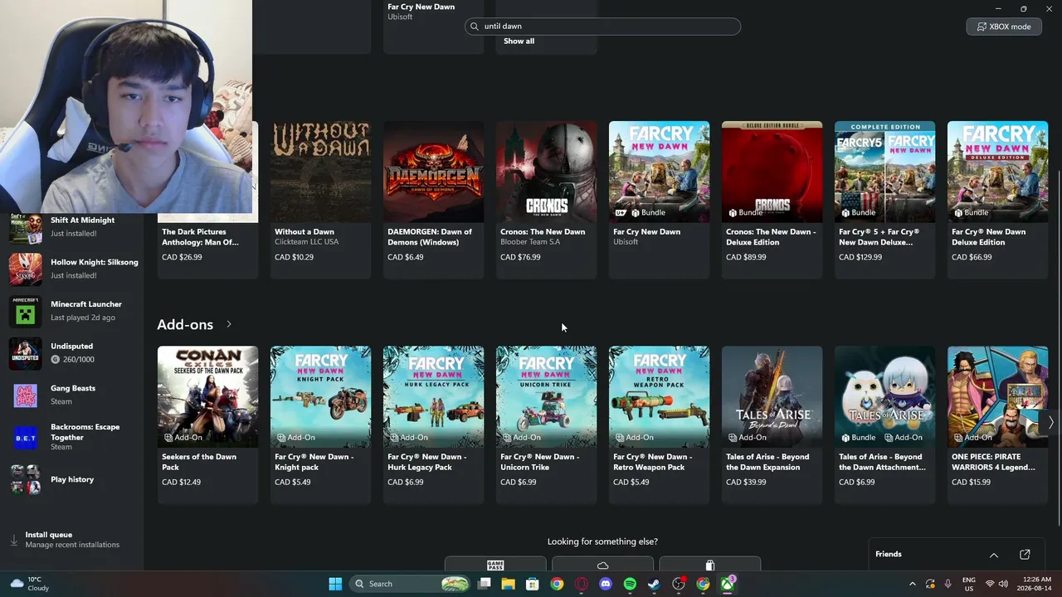This screenshot has width=1062, height=597.
Task: Open the Windows Start menu
Action: tap(335, 584)
